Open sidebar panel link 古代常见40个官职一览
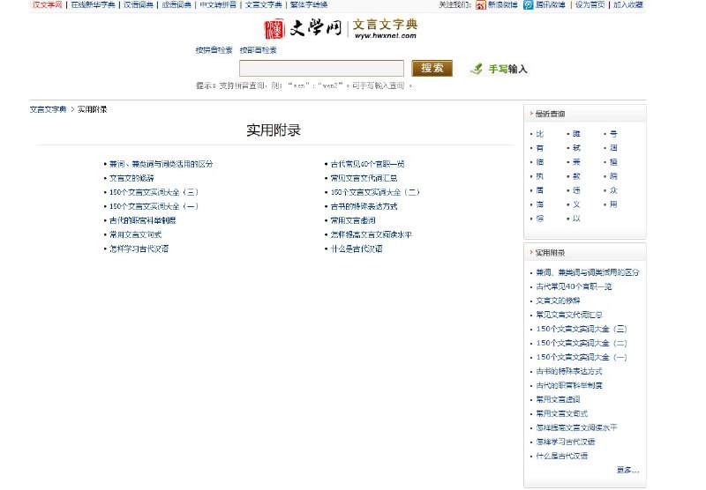Screen dimensions: 706x490 pyautogui.click(x=575, y=286)
